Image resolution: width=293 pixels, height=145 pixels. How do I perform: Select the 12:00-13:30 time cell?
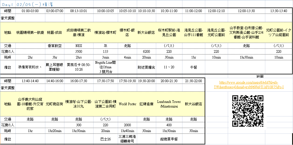(x=246, y=11)
